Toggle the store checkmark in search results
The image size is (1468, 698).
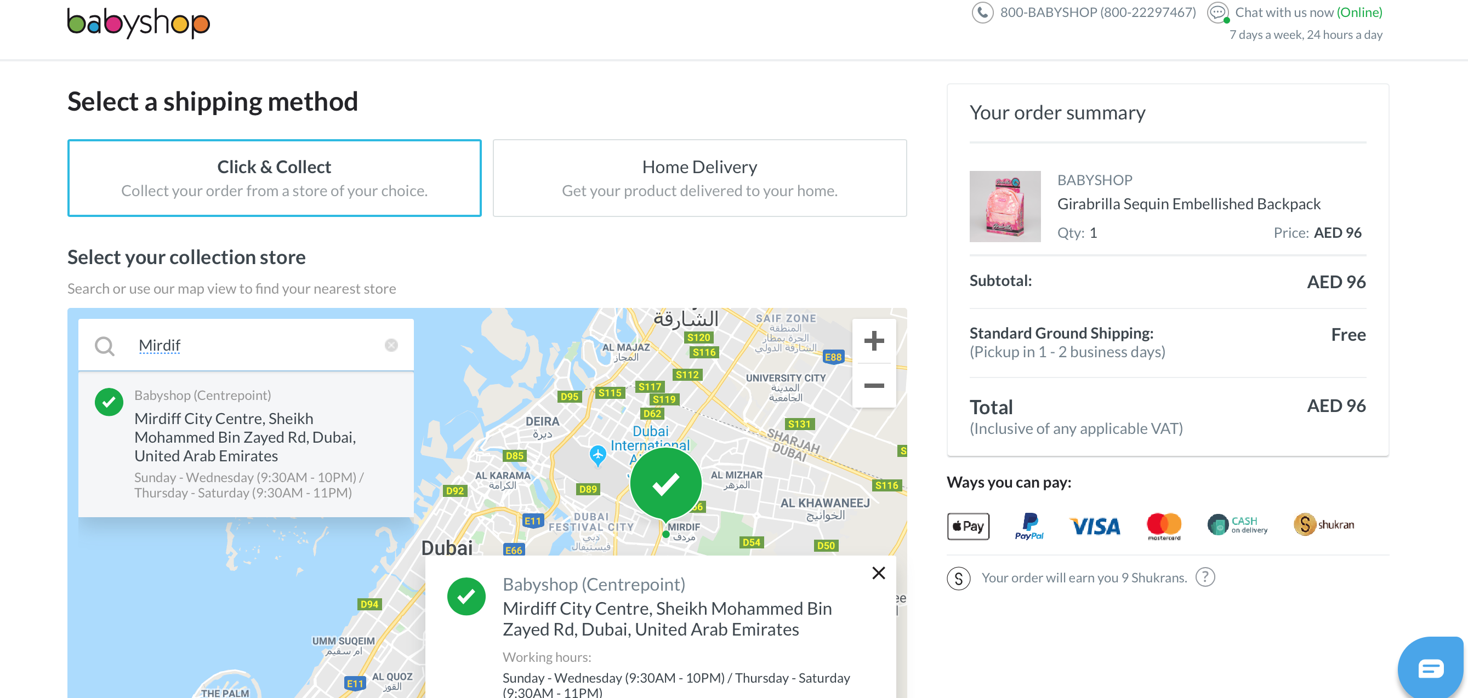click(109, 402)
